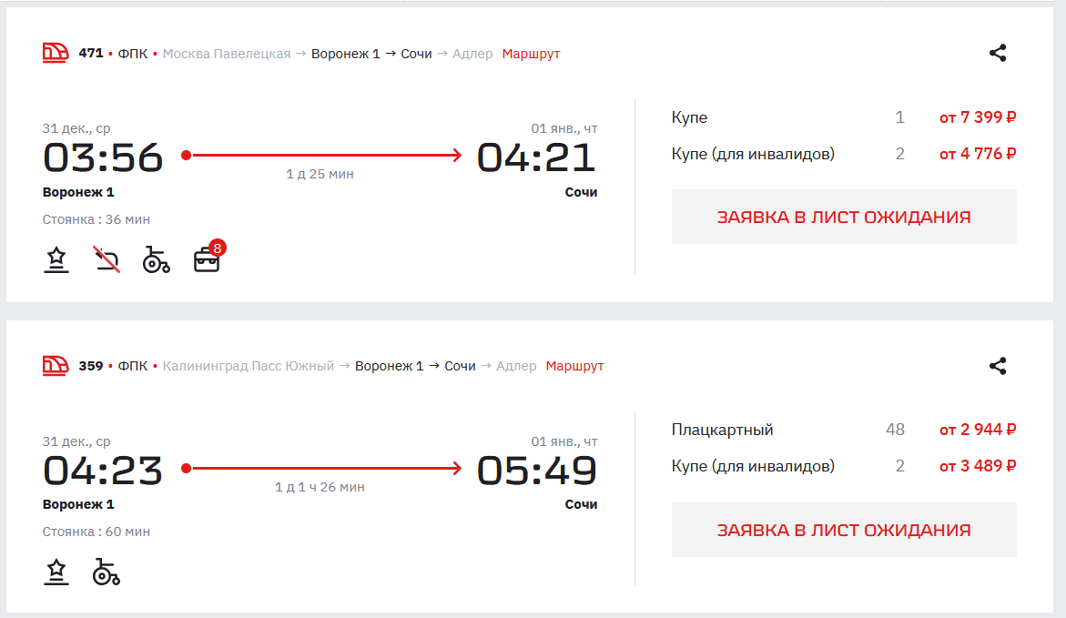
Task: Open the Маршрут link for train 359
Action: 574,366
